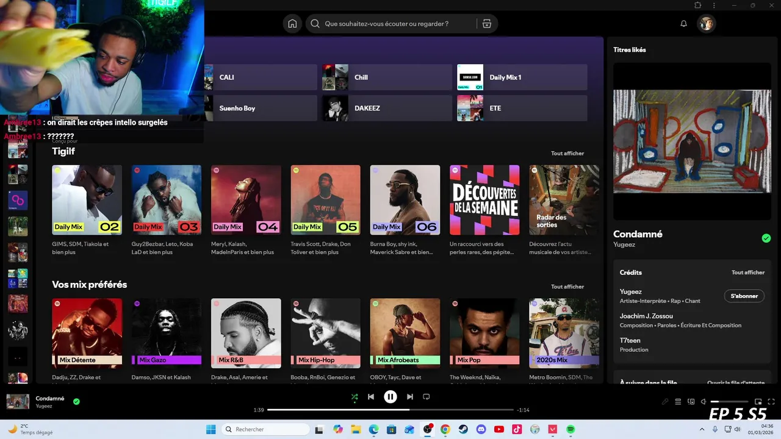Open Windows Start button
Viewport: 781px width, 439px height.
(x=211, y=429)
